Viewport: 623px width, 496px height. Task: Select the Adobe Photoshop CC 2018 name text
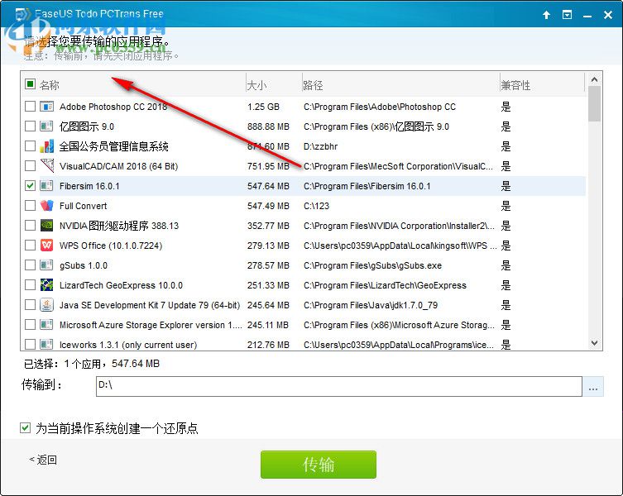click(113, 107)
